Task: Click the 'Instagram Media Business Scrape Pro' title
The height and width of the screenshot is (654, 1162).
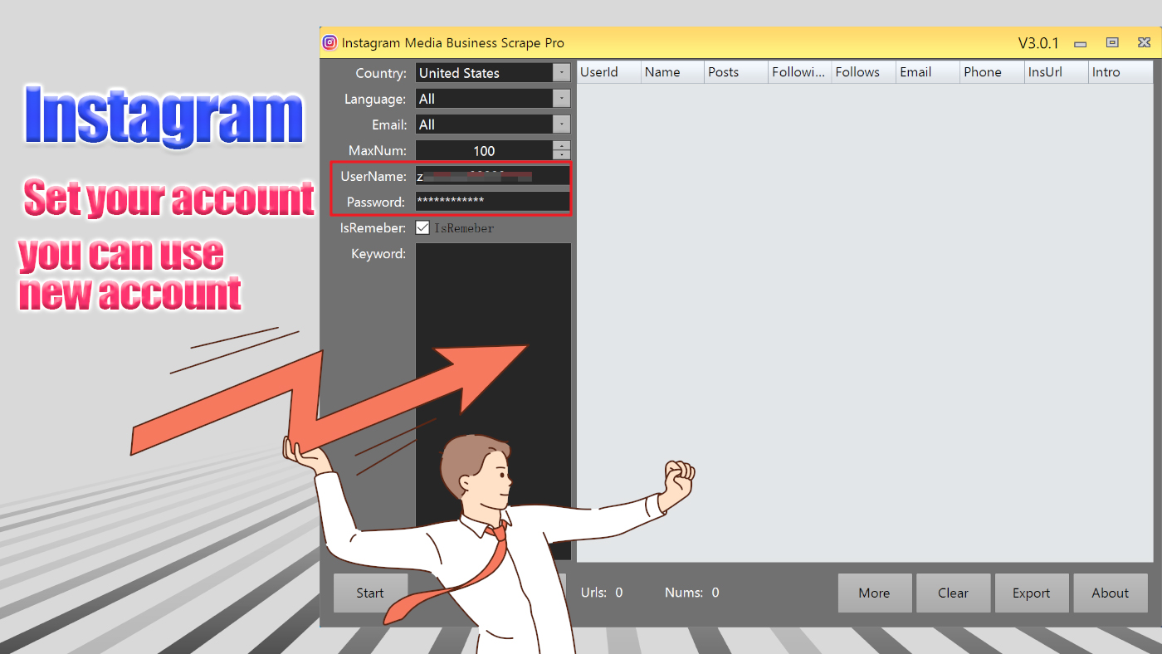Action: pyautogui.click(x=453, y=43)
